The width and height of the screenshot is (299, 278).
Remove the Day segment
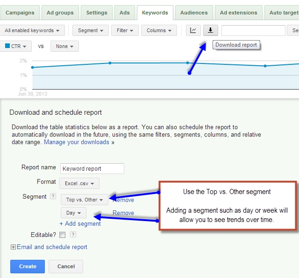(123, 213)
